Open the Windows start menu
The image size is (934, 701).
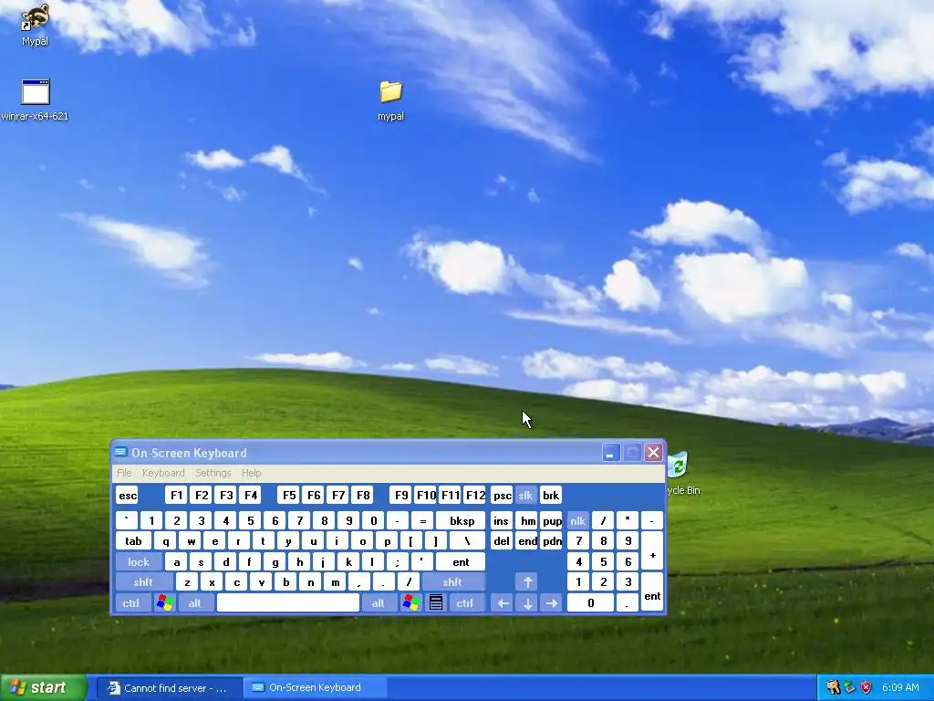(44, 687)
